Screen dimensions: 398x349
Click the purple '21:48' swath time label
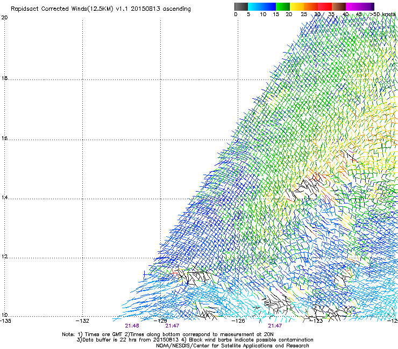[x=132, y=326]
